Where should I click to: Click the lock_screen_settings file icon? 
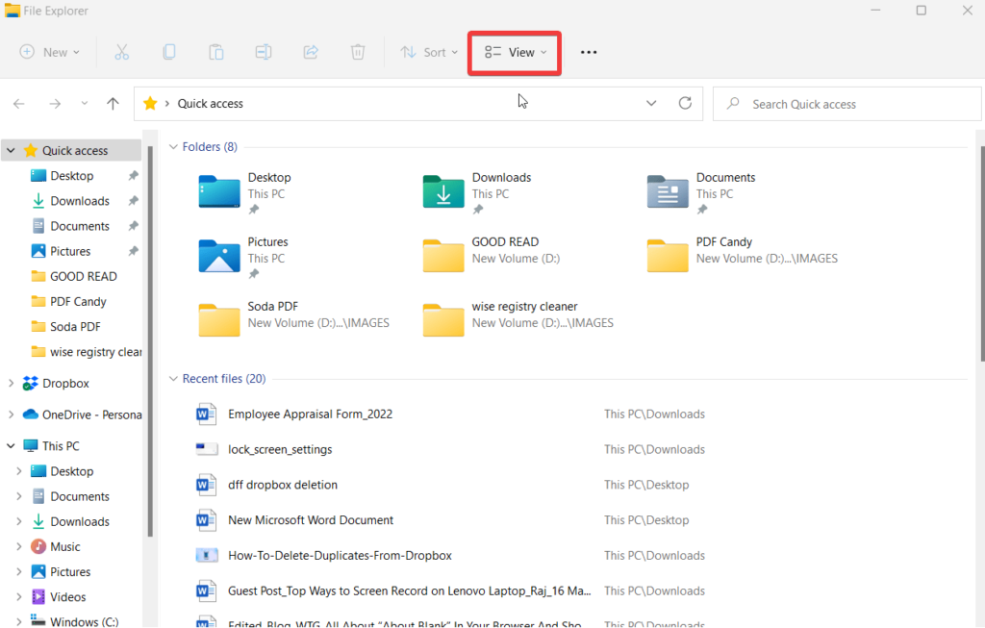point(207,450)
